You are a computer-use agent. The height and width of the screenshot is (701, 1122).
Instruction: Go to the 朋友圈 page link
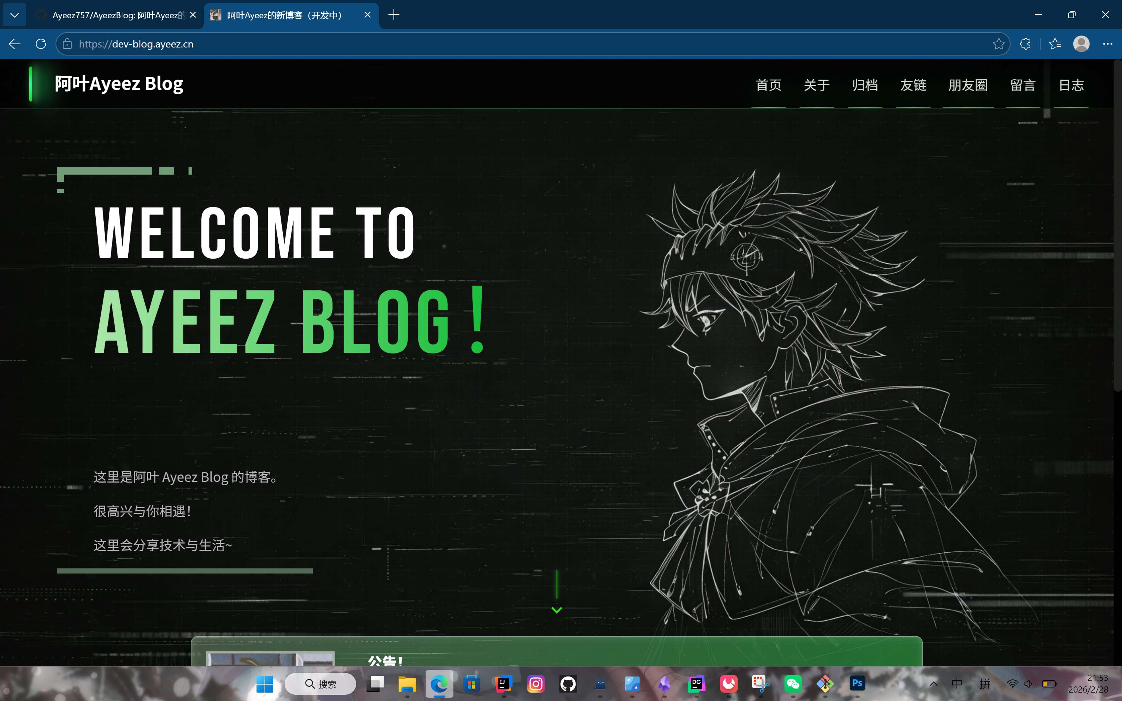pyautogui.click(x=967, y=85)
